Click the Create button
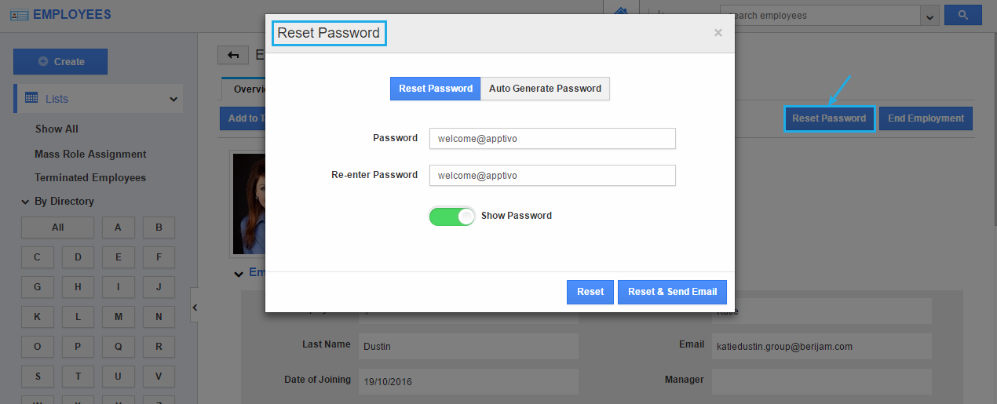This screenshot has width=997, height=404. [60, 62]
